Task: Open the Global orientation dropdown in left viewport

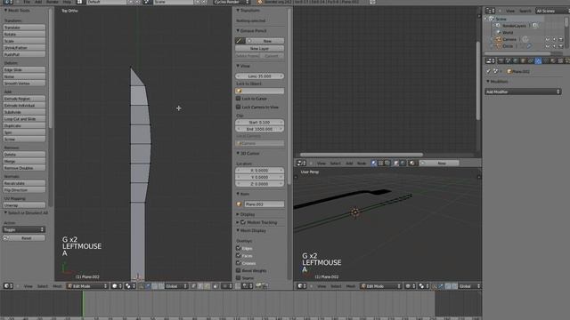Action: [175, 286]
